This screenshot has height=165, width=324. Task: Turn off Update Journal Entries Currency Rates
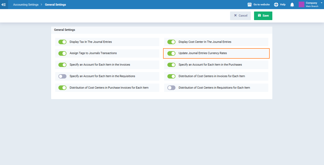click(x=171, y=53)
